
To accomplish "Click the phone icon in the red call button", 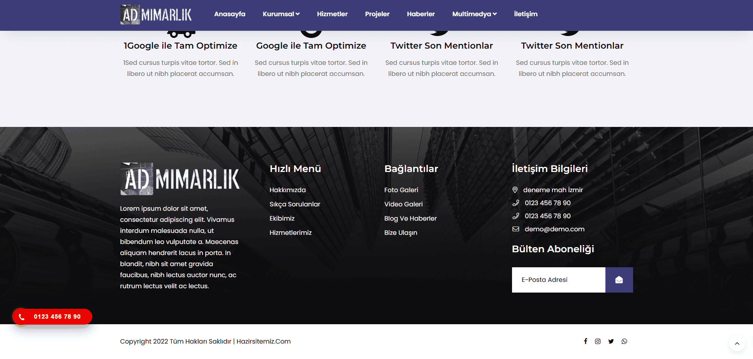I will 22,317.
